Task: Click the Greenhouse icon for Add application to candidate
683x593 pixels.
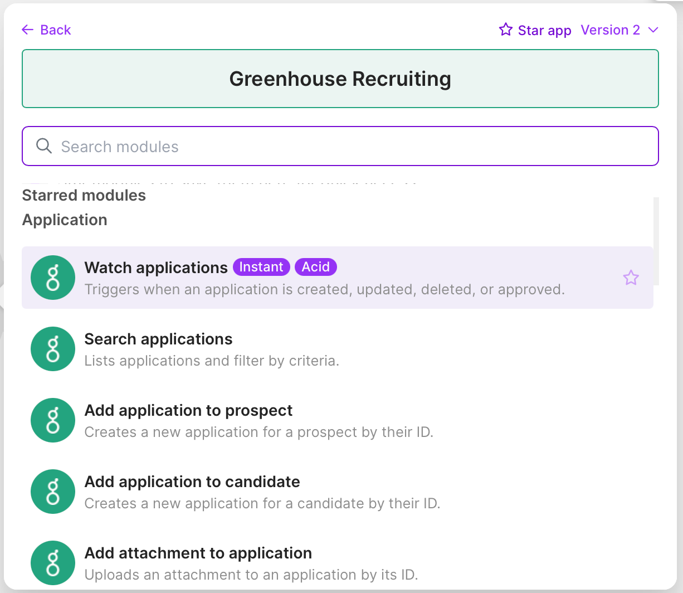Action: (x=53, y=492)
